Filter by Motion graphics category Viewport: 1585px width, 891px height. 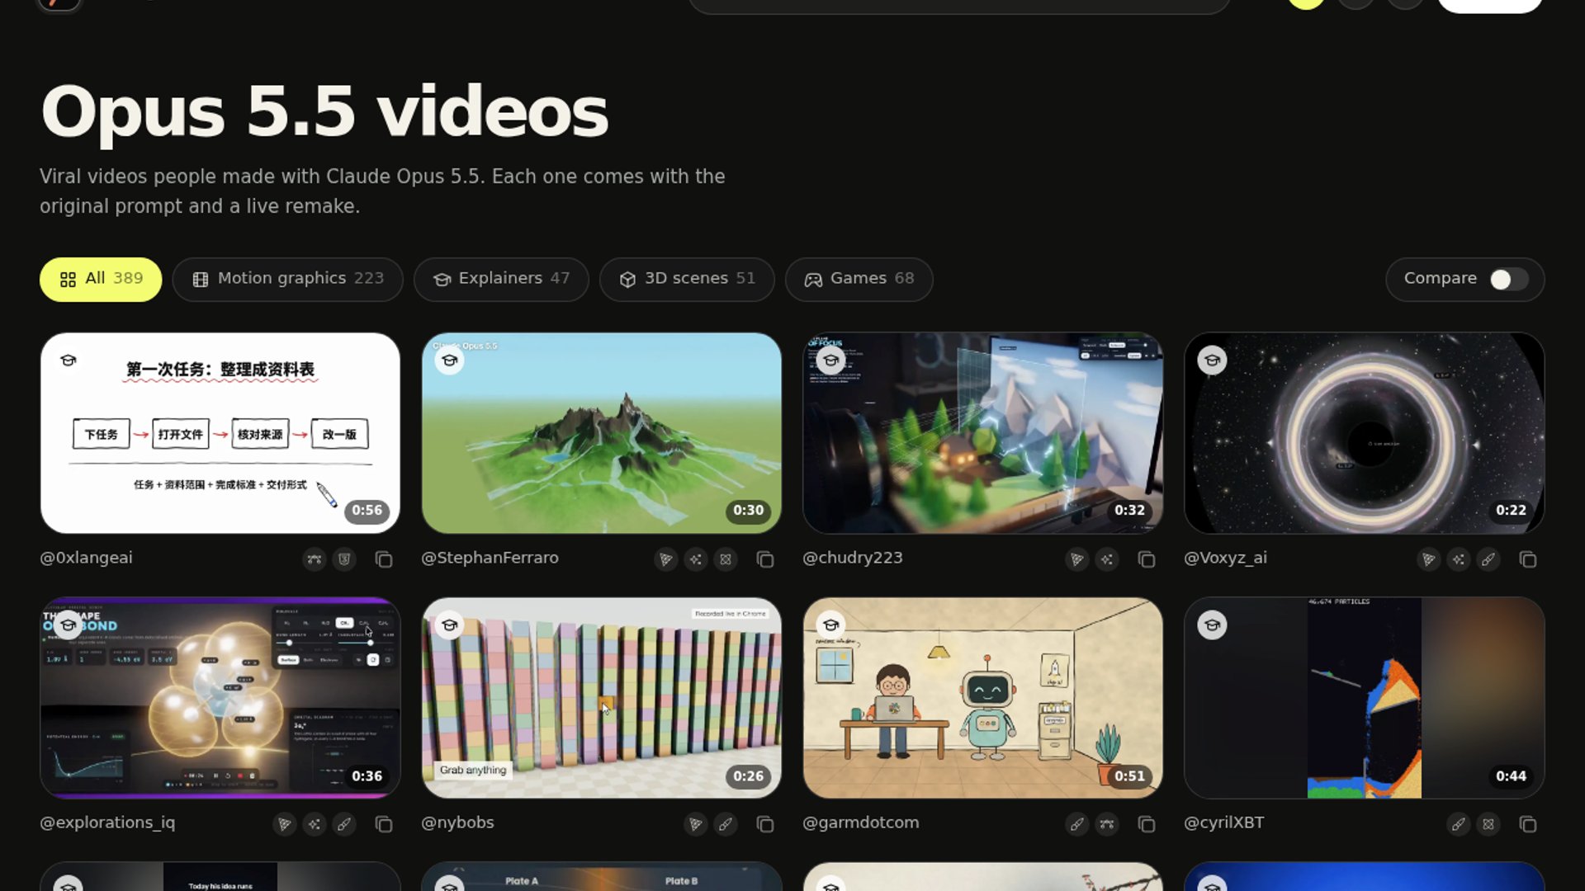click(x=287, y=280)
